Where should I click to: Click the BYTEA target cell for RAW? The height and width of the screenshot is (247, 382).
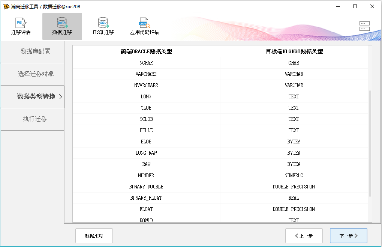coord(294,164)
